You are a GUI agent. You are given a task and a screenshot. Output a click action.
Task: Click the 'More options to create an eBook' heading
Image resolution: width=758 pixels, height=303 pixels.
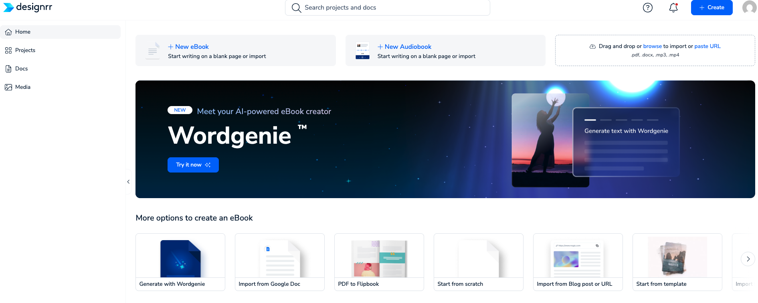[x=194, y=218]
